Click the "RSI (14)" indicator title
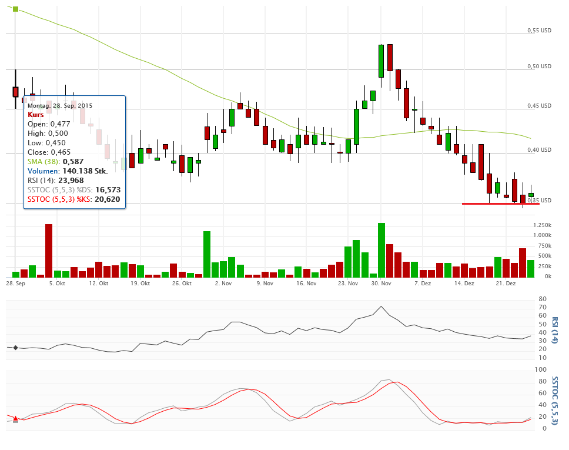The image size is (569, 450). pyautogui.click(x=554, y=330)
